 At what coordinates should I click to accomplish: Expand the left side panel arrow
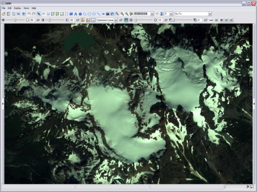pyautogui.click(x=3, y=104)
